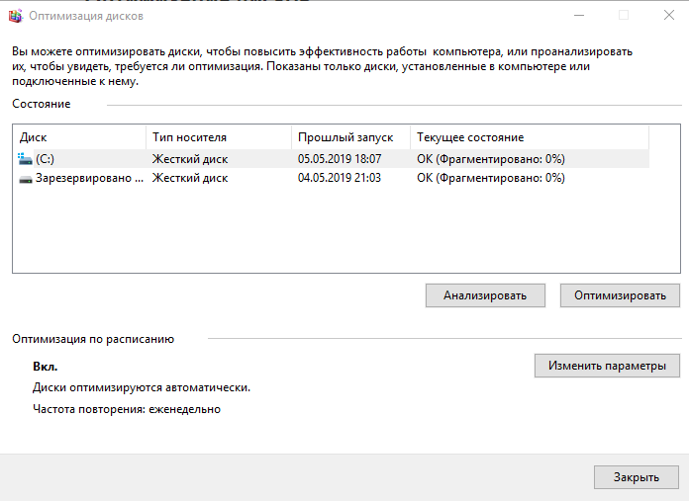Click the status text of the (C:) row

[491, 159]
